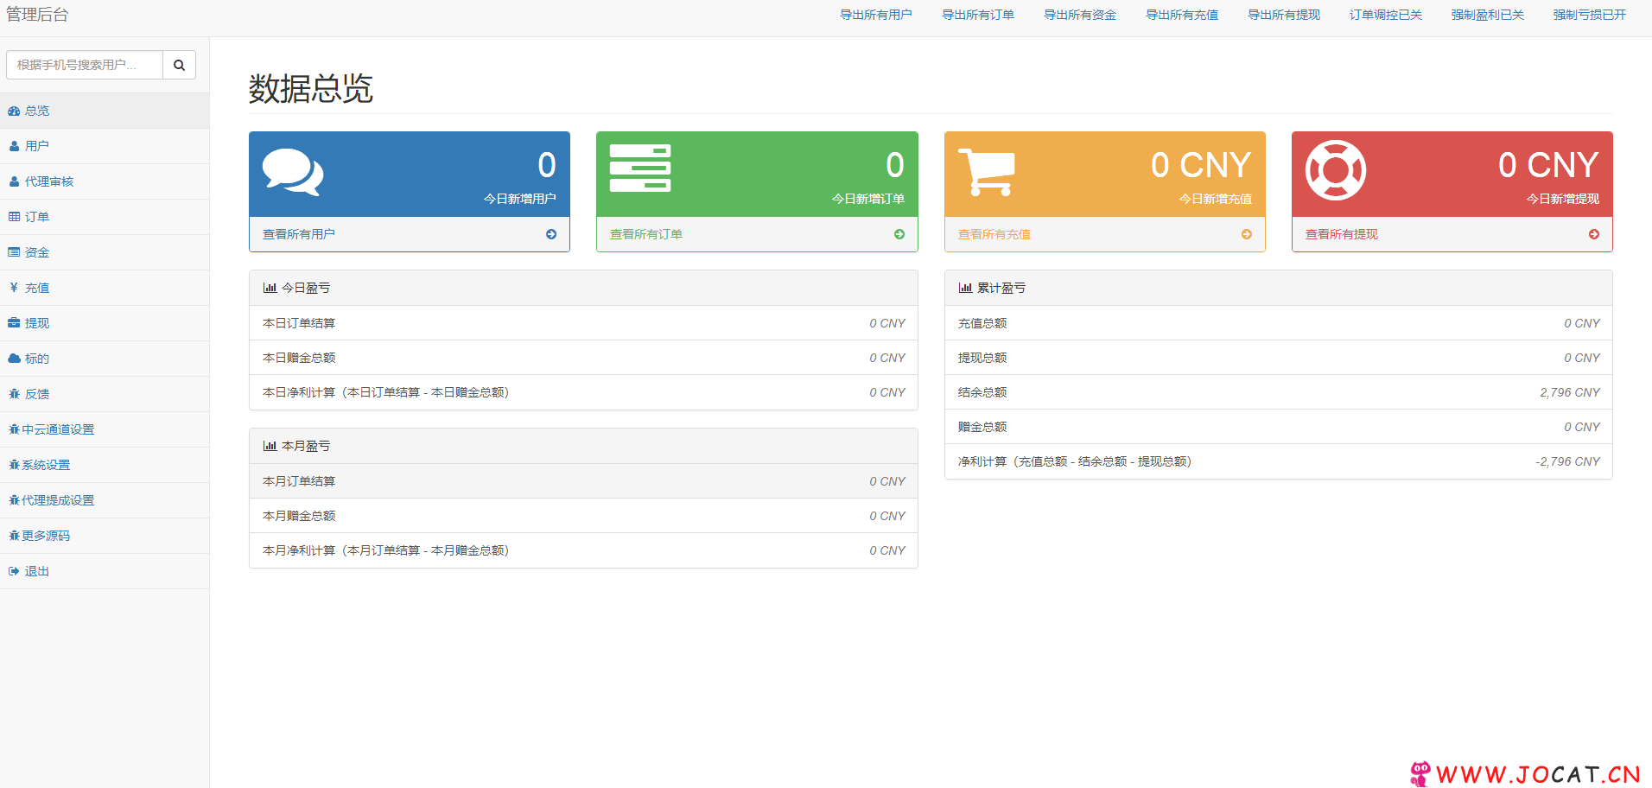Open 系统设置 in the sidebar

coord(105,465)
